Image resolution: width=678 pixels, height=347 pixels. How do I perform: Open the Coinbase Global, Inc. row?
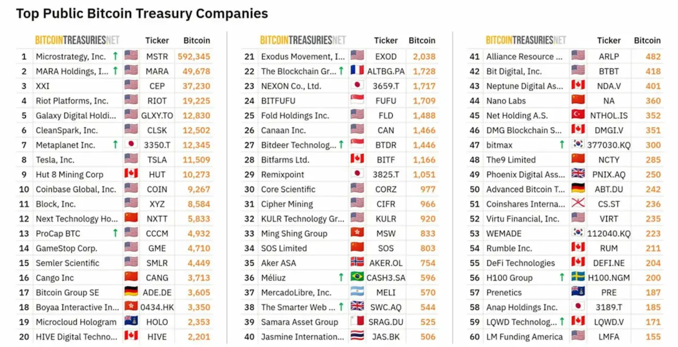(114, 189)
